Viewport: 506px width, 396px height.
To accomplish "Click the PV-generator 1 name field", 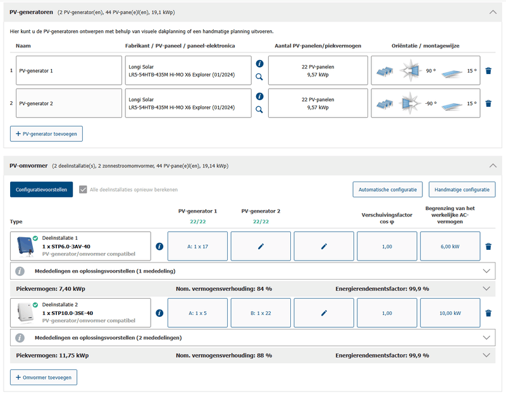I will [69, 70].
